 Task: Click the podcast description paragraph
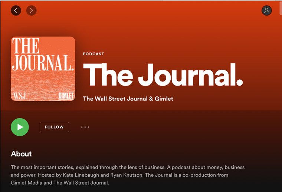(128, 175)
